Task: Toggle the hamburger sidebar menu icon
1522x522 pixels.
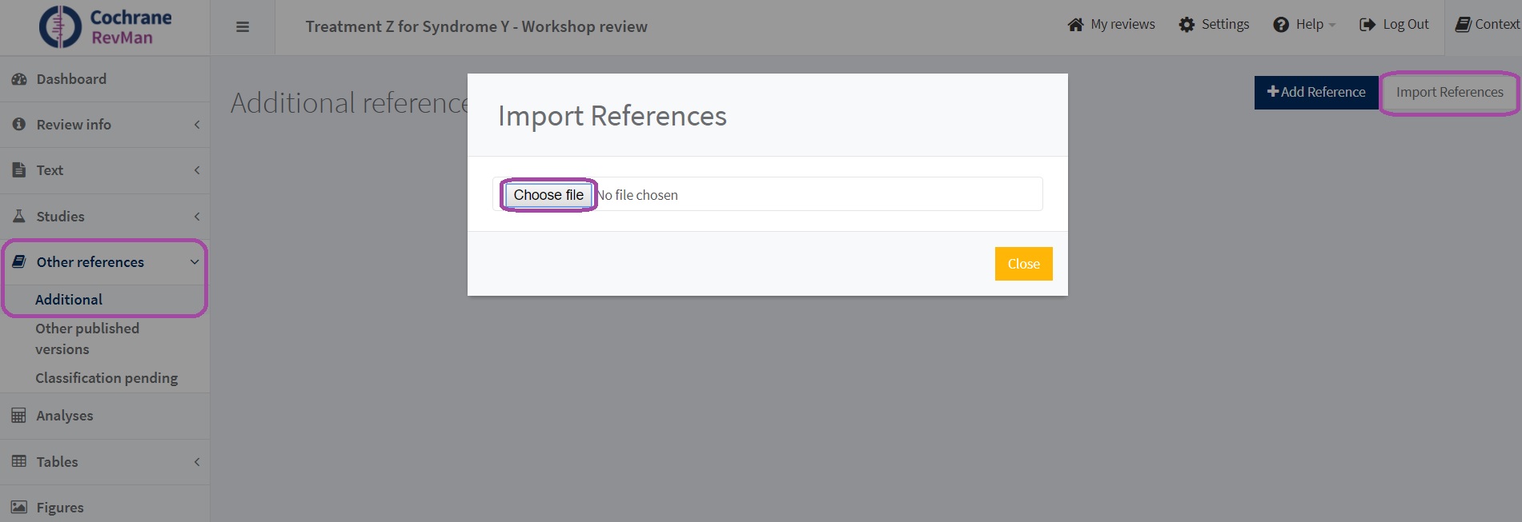Action: coord(243,27)
